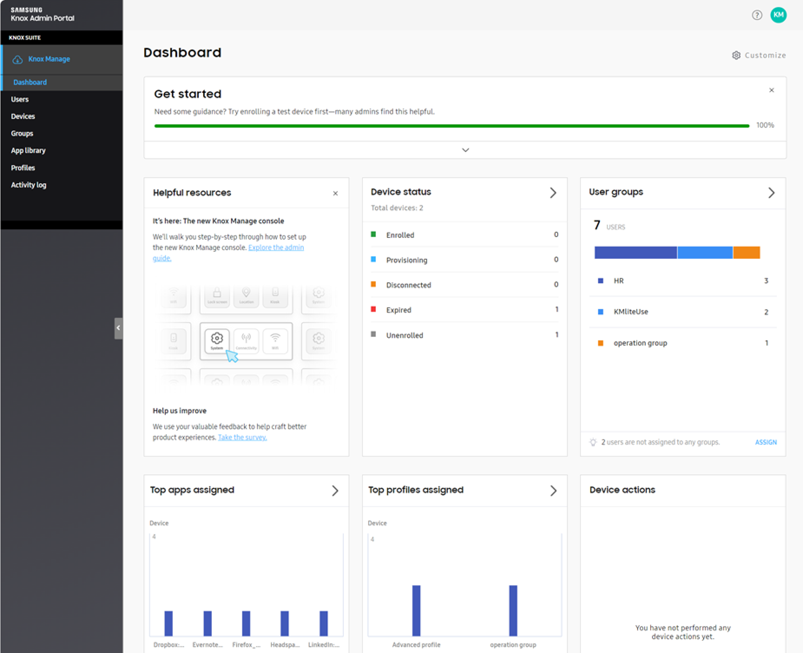Expand Top profiles assigned arrow
This screenshot has width=803, height=653.
tap(553, 491)
